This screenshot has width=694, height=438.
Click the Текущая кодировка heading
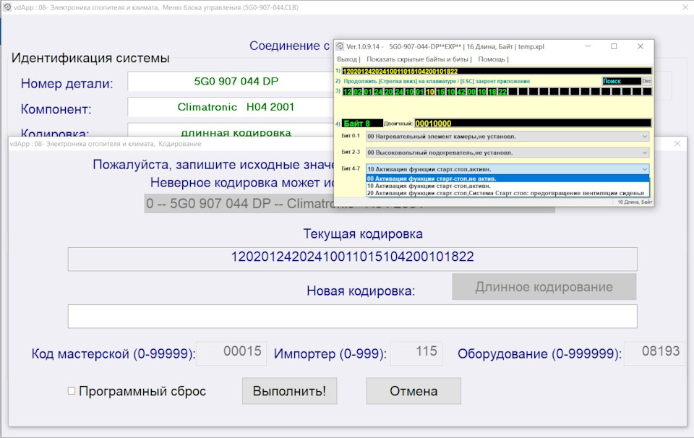[x=363, y=234]
